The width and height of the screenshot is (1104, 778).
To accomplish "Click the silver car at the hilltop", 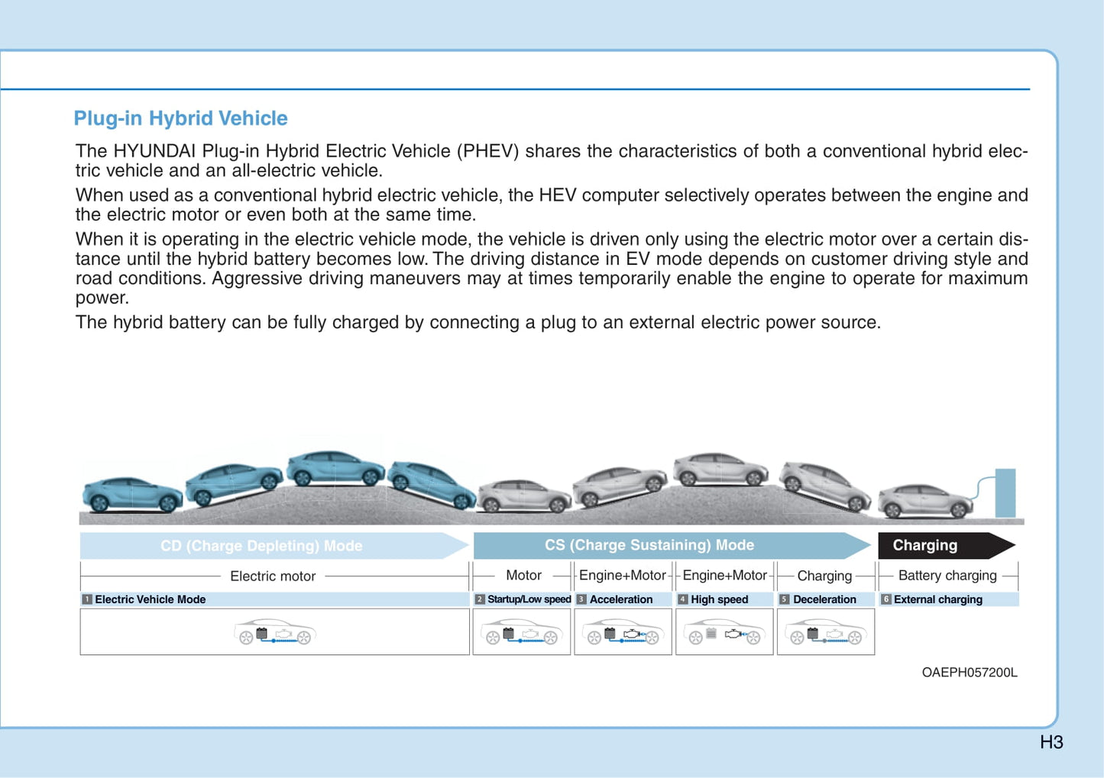I will coord(720,469).
